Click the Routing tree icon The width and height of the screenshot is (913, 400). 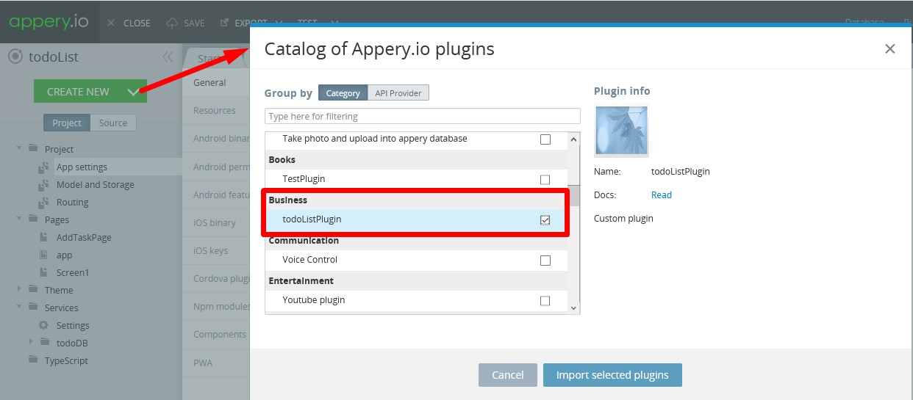coord(44,203)
